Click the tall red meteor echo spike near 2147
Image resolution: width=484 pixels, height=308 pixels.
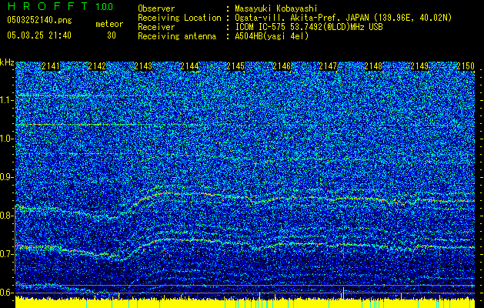click(343, 251)
